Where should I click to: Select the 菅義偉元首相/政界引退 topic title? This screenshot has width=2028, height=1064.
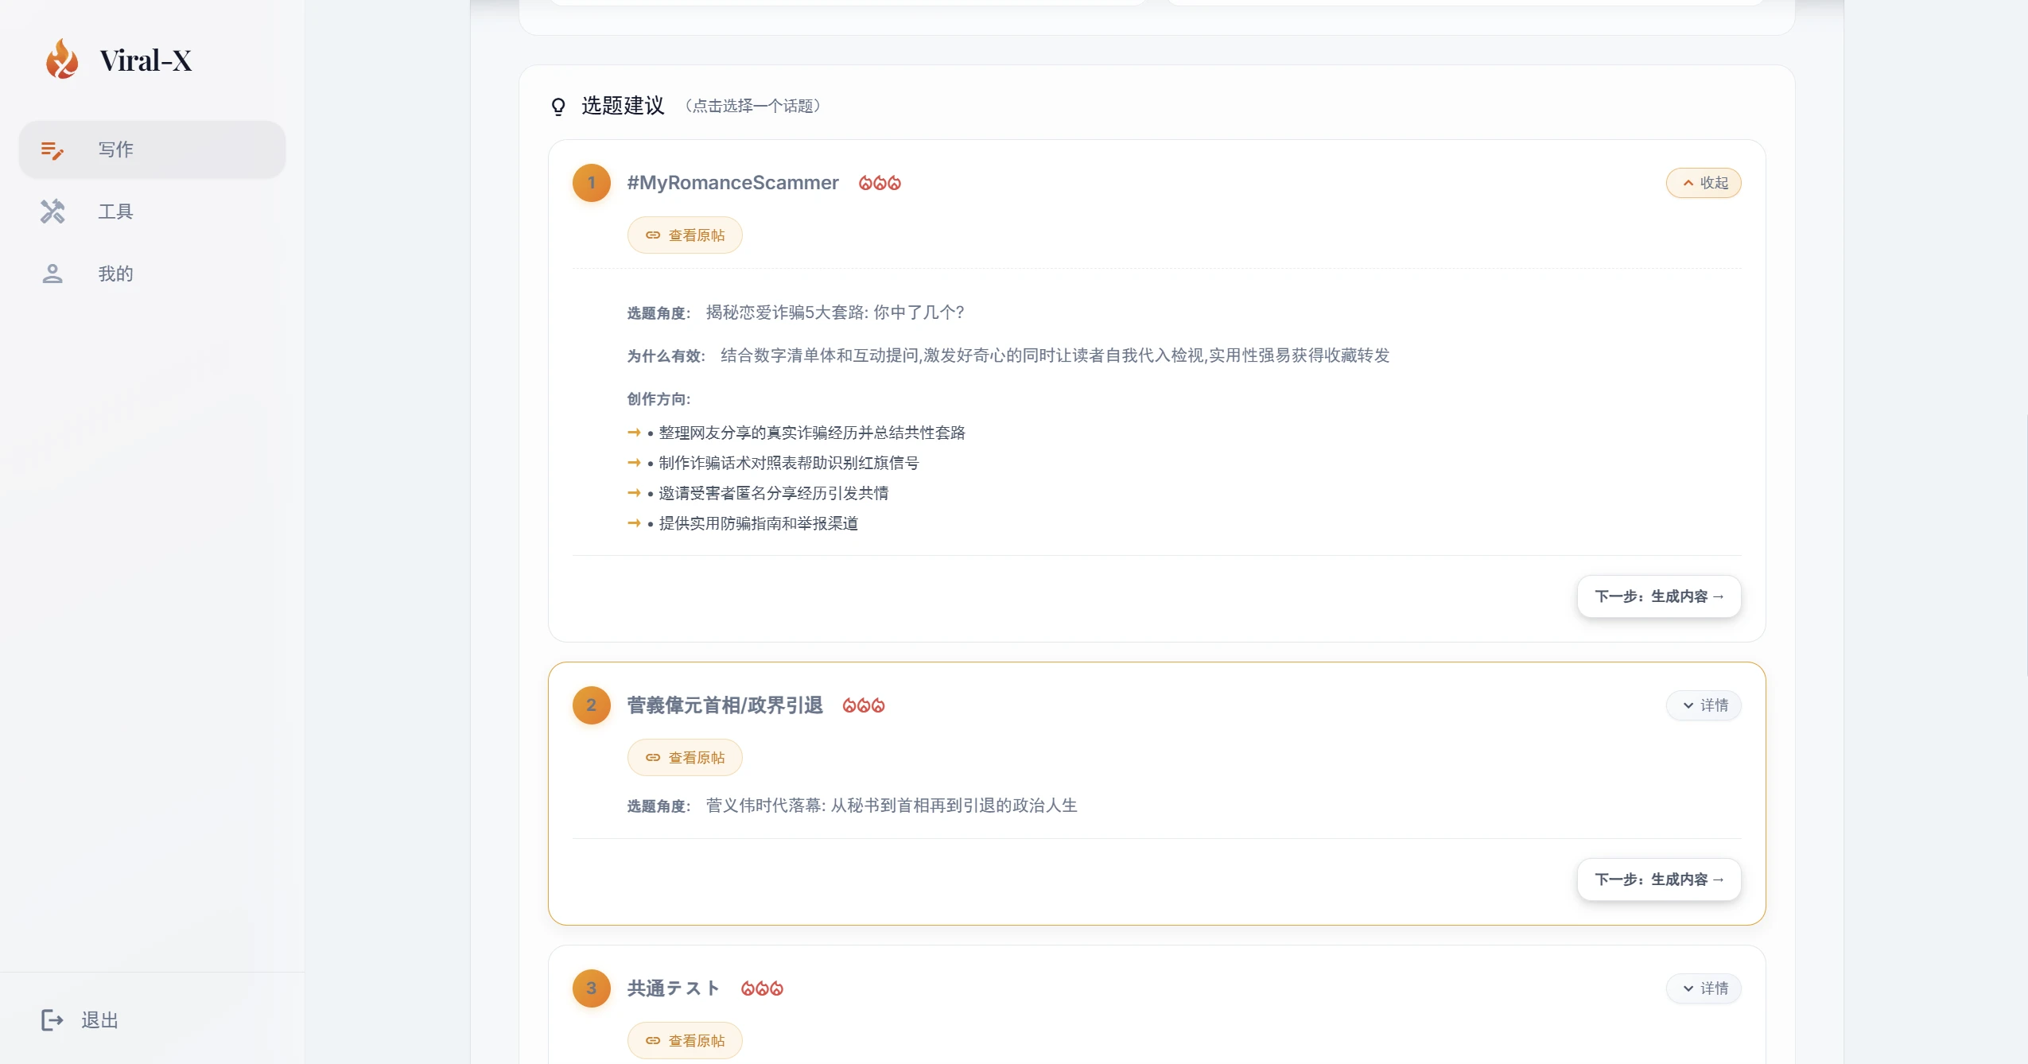click(725, 705)
